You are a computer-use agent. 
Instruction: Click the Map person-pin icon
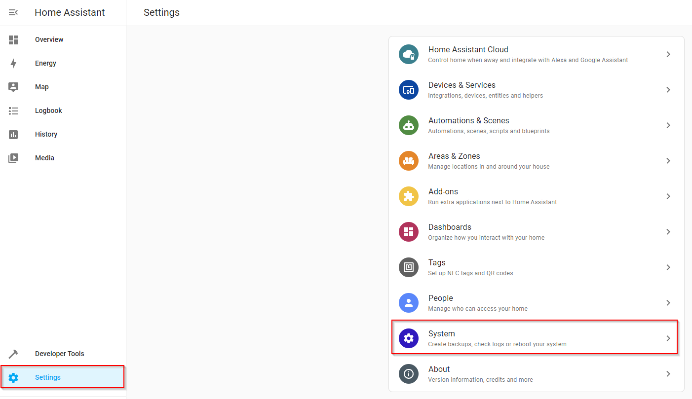pyautogui.click(x=13, y=87)
